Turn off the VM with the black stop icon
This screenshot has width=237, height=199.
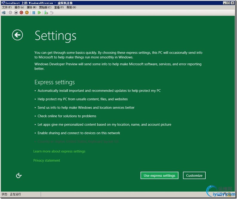(x=16, y=13)
